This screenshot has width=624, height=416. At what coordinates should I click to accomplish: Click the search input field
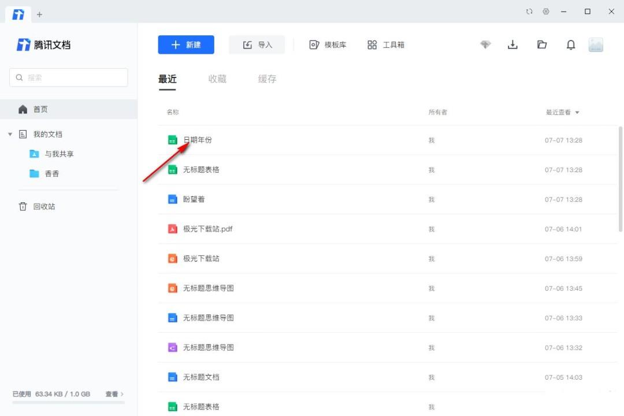coord(69,77)
